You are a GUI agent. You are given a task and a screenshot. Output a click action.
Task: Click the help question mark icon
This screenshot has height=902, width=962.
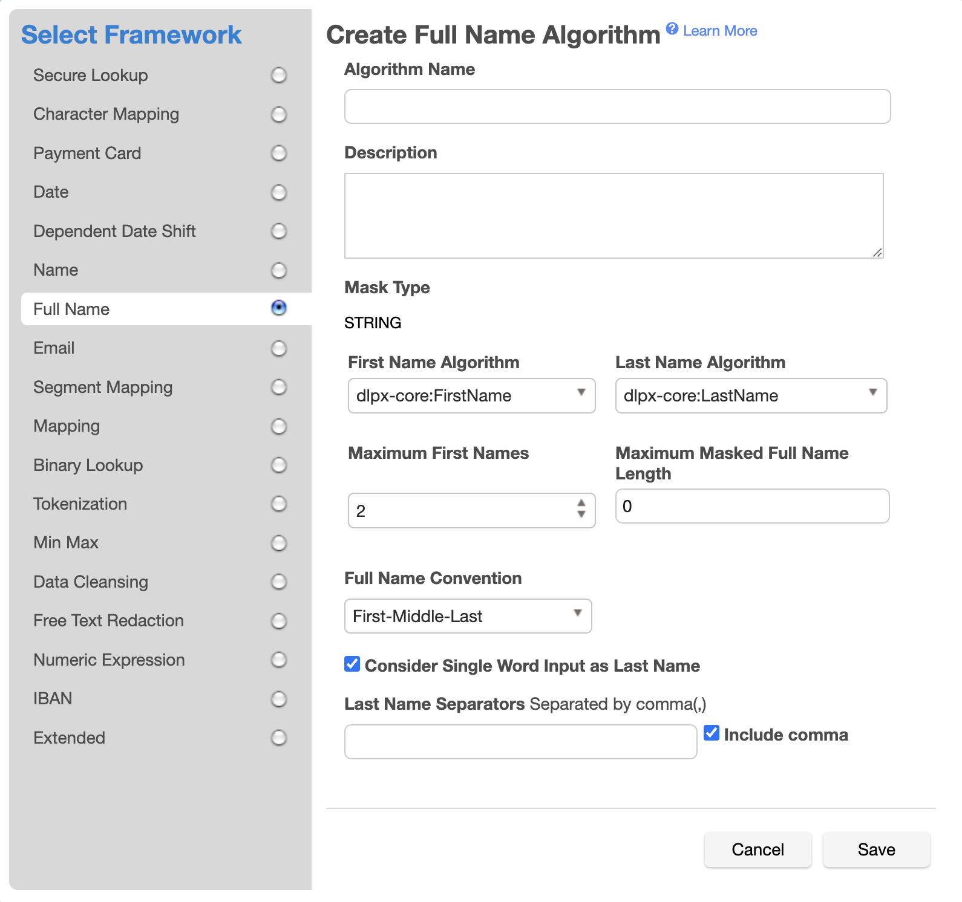pyautogui.click(x=672, y=28)
